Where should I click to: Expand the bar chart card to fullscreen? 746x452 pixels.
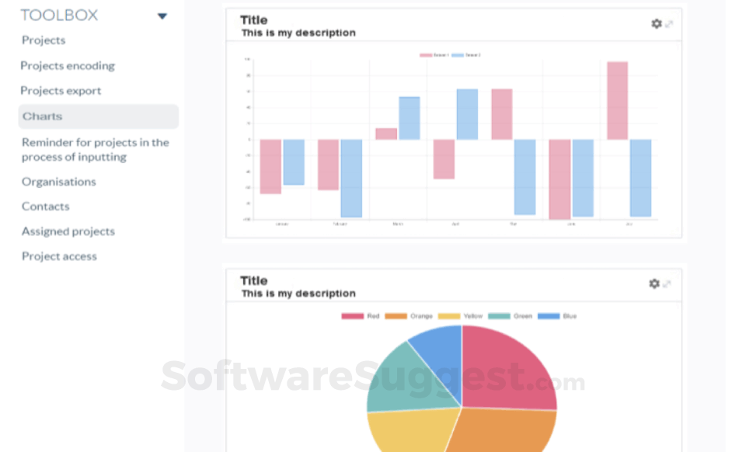(x=669, y=24)
